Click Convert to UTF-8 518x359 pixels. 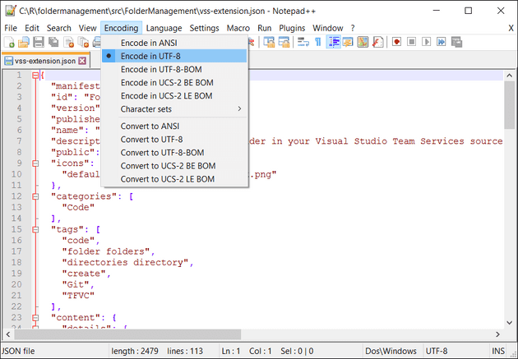coord(174,139)
